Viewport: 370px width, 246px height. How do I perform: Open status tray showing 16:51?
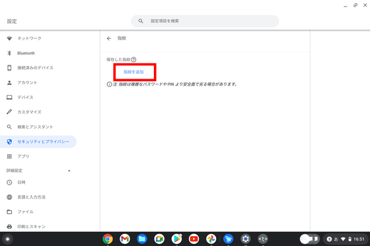345,239
